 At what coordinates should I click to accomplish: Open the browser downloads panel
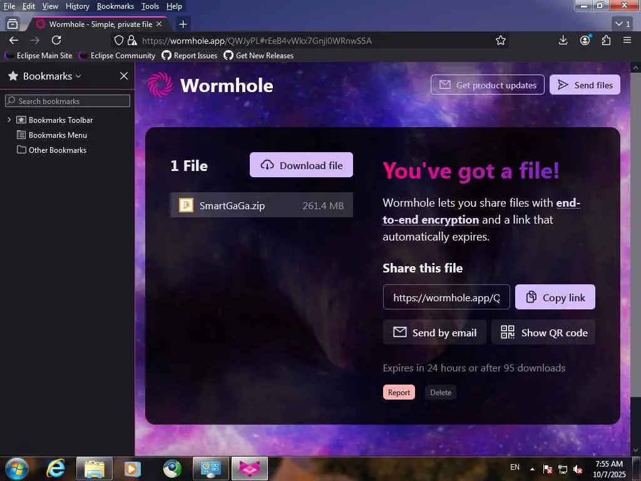pos(563,40)
